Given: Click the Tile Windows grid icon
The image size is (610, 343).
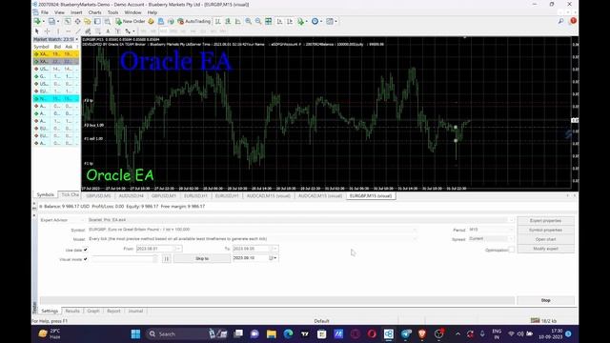Looking at the screenshot, I should pos(269,21).
